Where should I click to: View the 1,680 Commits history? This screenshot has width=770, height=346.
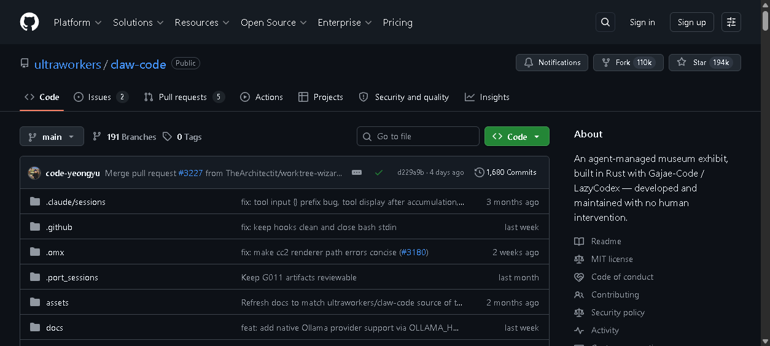coord(506,172)
